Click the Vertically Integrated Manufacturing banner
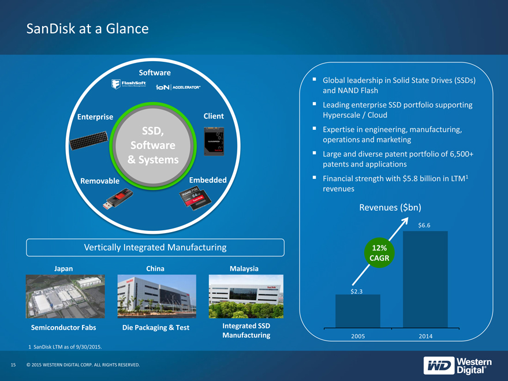Image resolution: width=508 pixels, height=381 pixels. (x=155, y=248)
